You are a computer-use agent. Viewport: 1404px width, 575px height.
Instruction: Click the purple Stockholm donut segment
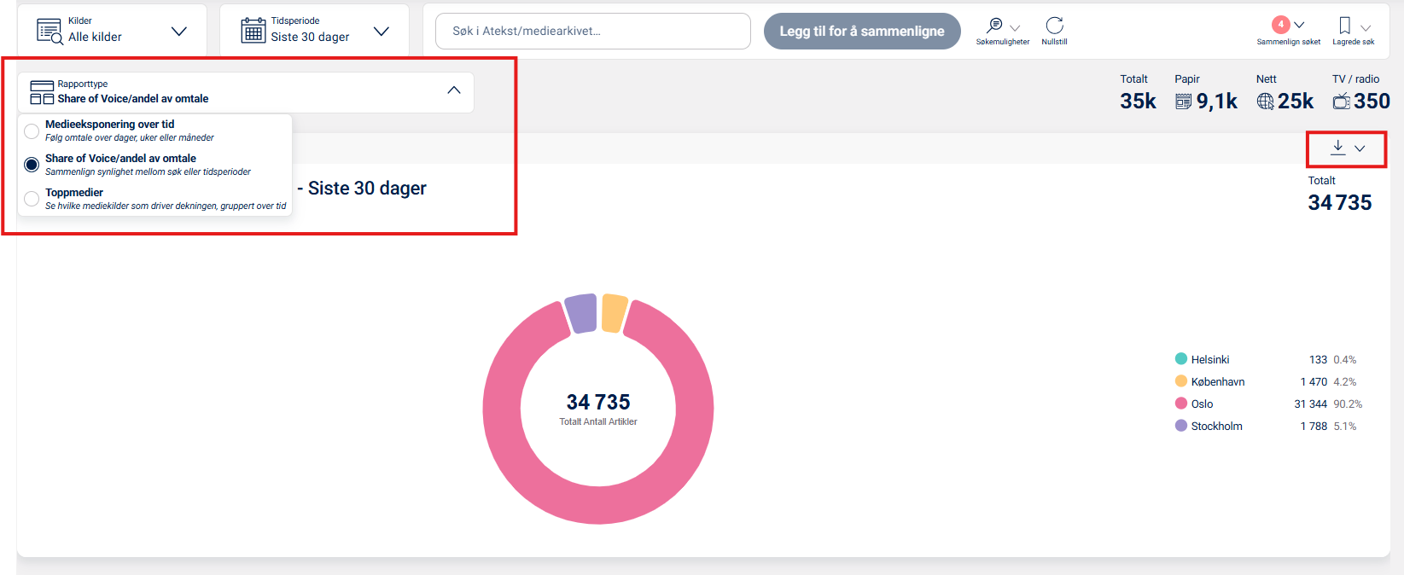tap(581, 313)
